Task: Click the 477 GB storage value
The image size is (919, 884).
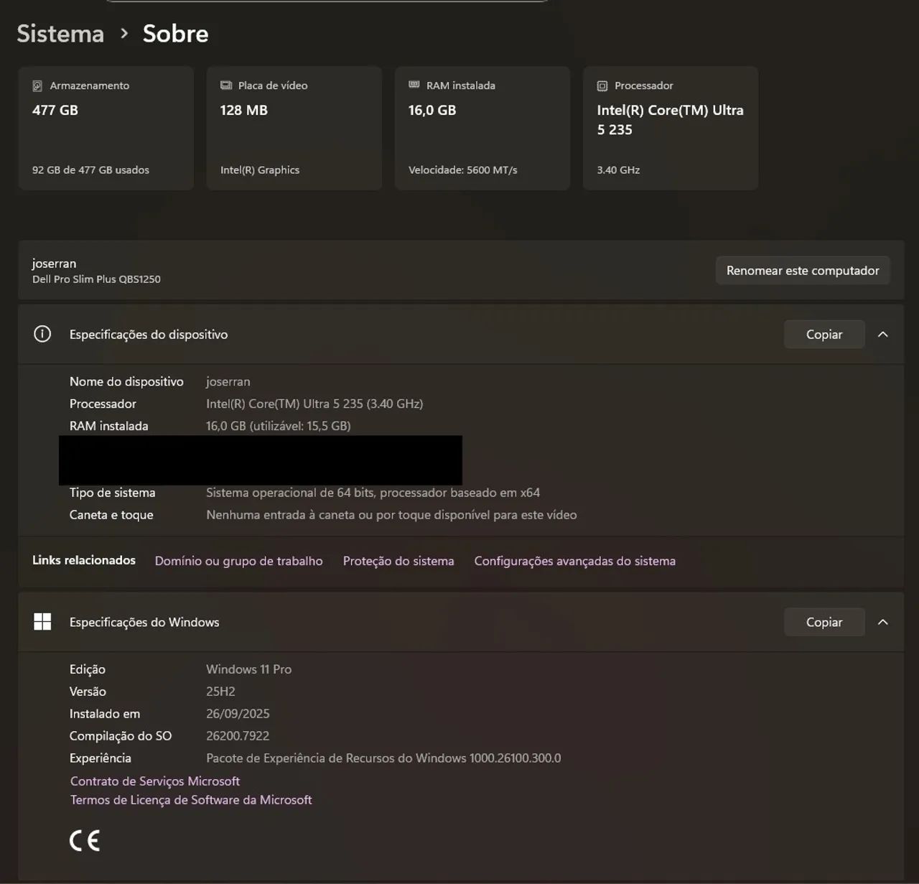Action: click(x=55, y=110)
